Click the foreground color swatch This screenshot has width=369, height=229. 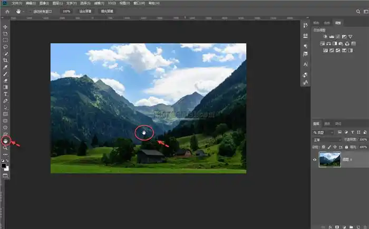point(4,165)
